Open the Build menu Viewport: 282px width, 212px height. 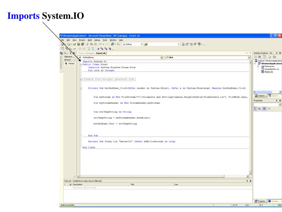(90, 40)
